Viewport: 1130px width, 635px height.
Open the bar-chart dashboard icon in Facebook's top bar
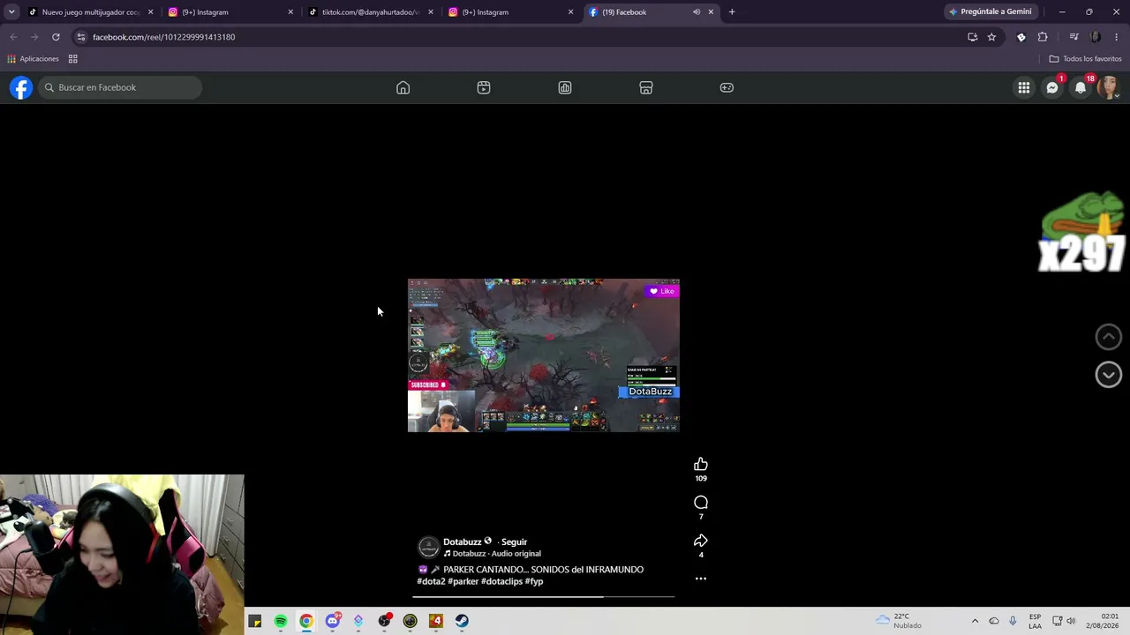[565, 87]
